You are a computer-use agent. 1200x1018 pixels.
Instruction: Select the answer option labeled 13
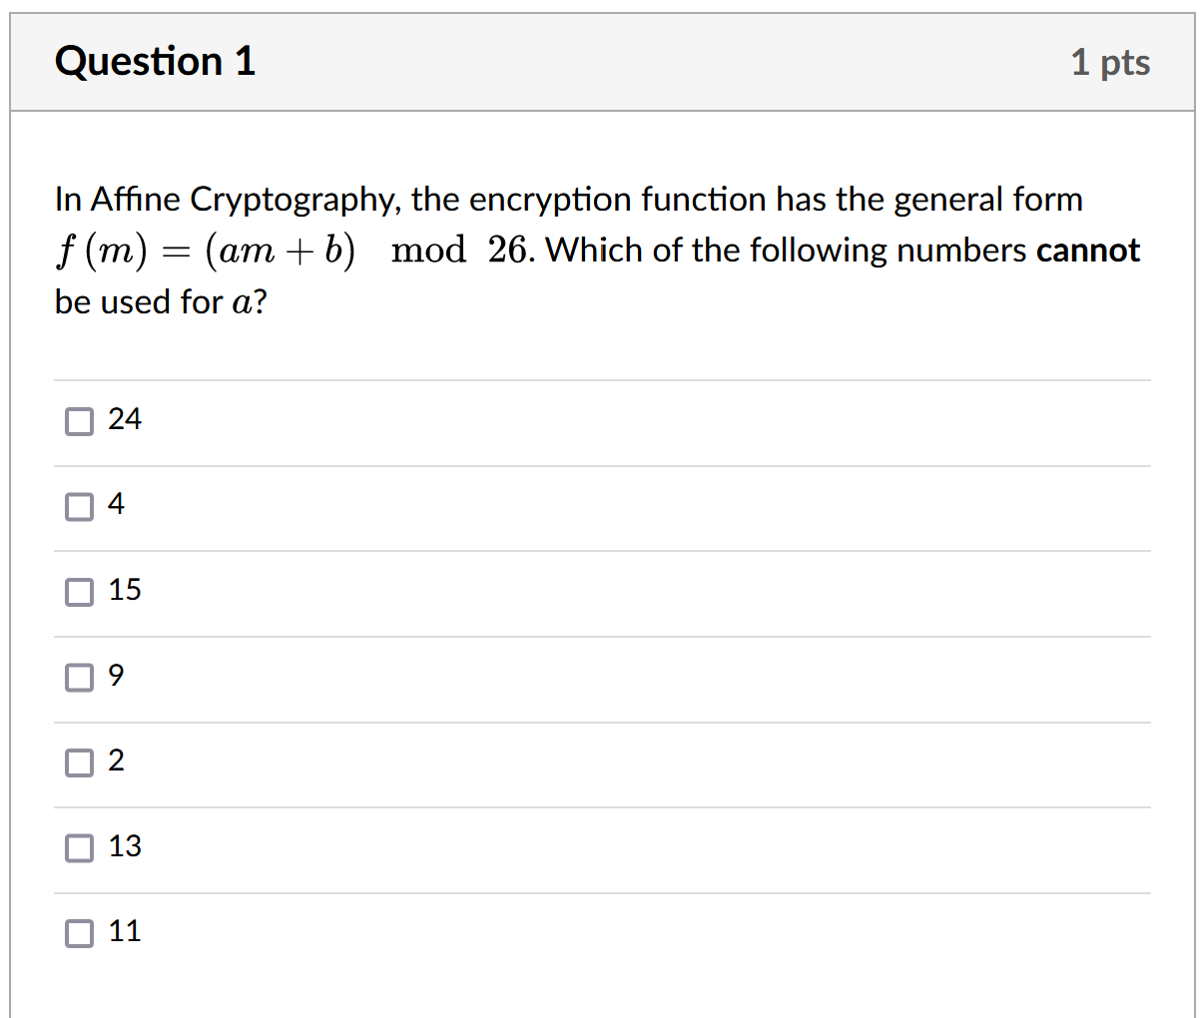click(126, 847)
